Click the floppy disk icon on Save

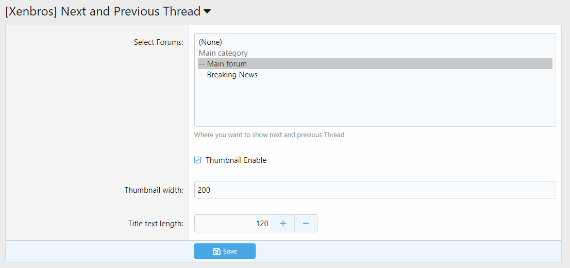click(216, 252)
